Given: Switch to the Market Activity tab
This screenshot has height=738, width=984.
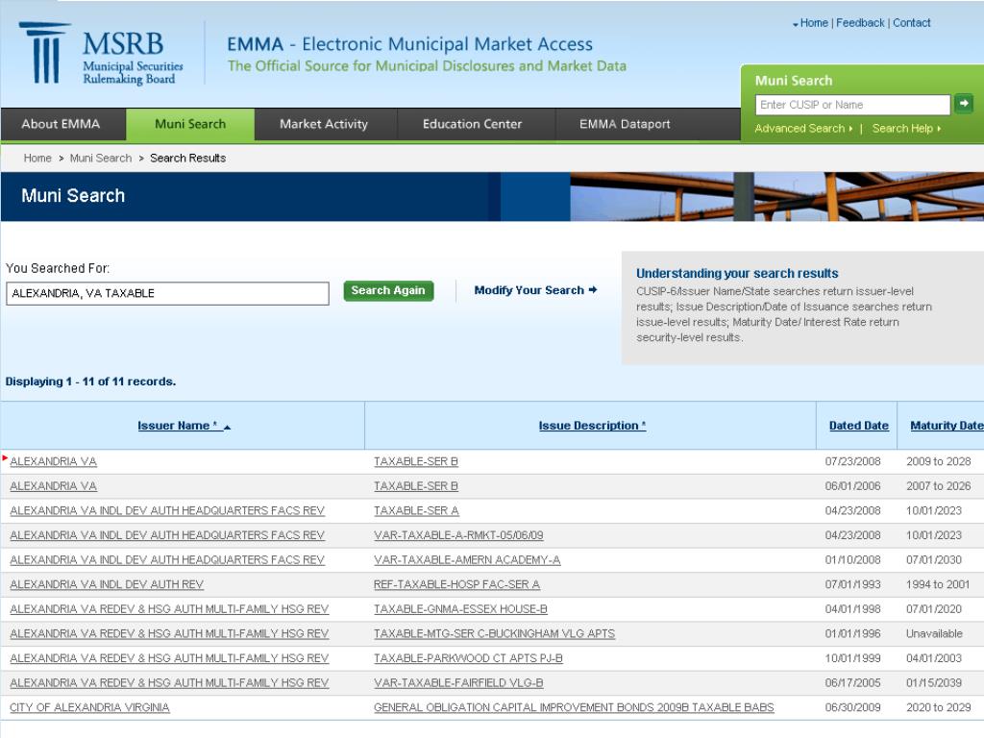Looking at the screenshot, I should [323, 124].
